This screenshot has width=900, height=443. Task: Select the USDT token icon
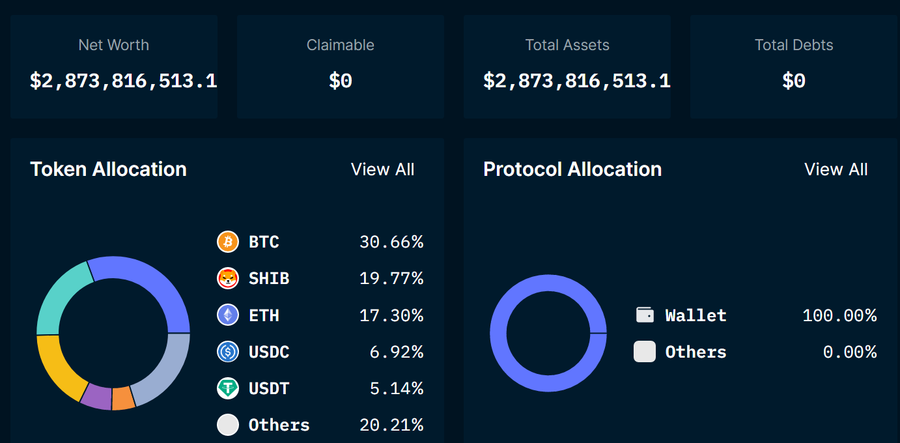[x=228, y=388]
